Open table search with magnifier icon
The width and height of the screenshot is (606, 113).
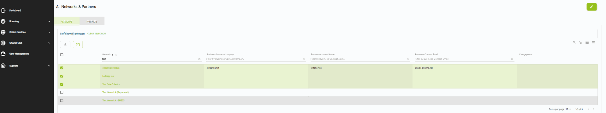(574, 43)
